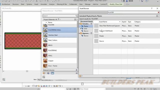Click the Detail Level icon in the view control bar

click(x=33, y=86)
